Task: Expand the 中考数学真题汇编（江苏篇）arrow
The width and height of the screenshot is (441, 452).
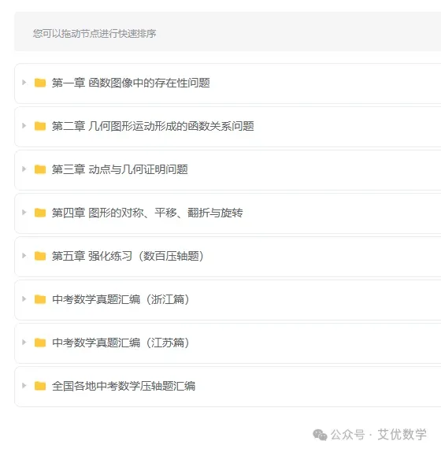Action: click(24, 343)
